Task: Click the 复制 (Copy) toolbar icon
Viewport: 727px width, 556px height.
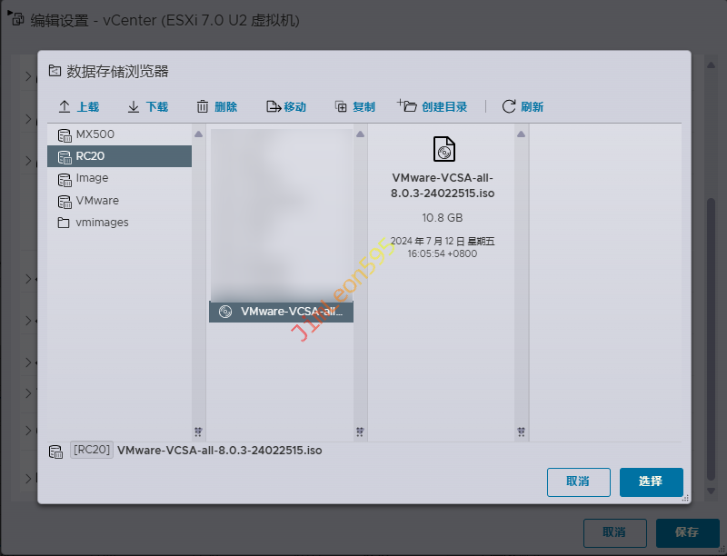Action: 341,106
